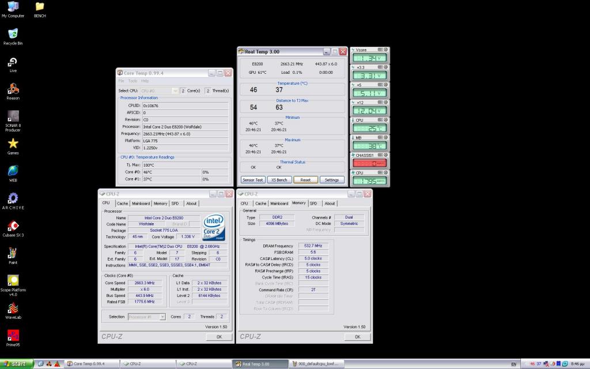Click the Core Speed value "2663.3 MHz"
Viewport: 590px width, 369px height.
(x=145, y=283)
